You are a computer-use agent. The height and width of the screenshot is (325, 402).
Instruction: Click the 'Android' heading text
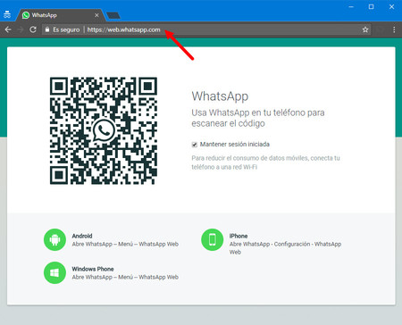pos(82,236)
